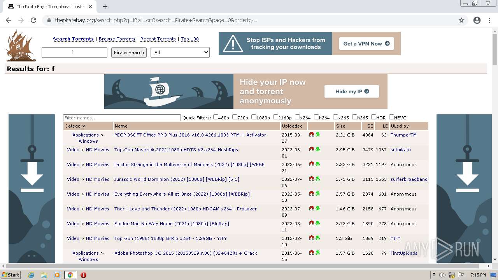498x280 pixels.
Task: Click green skull icon in Thor Love and Thunder row
Action: coord(318,208)
